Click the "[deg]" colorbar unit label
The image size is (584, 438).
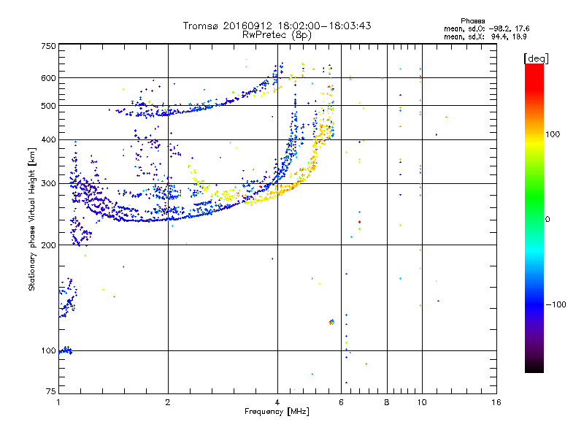[x=536, y=58]
